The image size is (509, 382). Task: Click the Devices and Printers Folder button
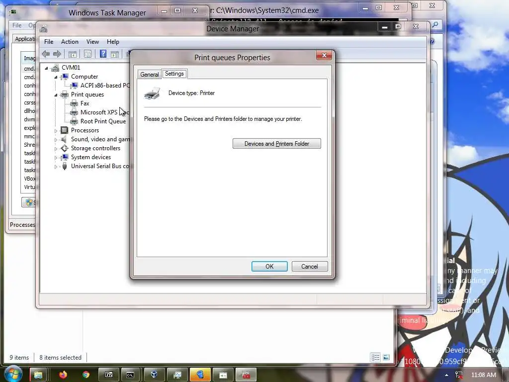276,144
